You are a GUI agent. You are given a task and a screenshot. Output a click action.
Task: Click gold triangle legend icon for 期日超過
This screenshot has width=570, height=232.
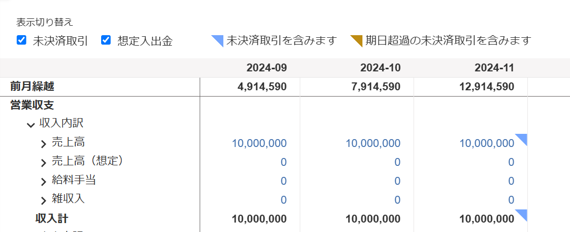tap(358, 39)
